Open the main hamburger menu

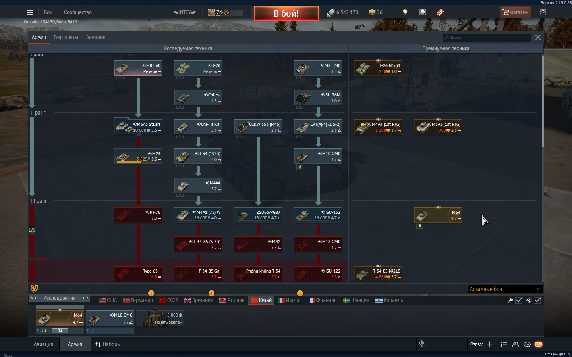(x=30, y=12)
